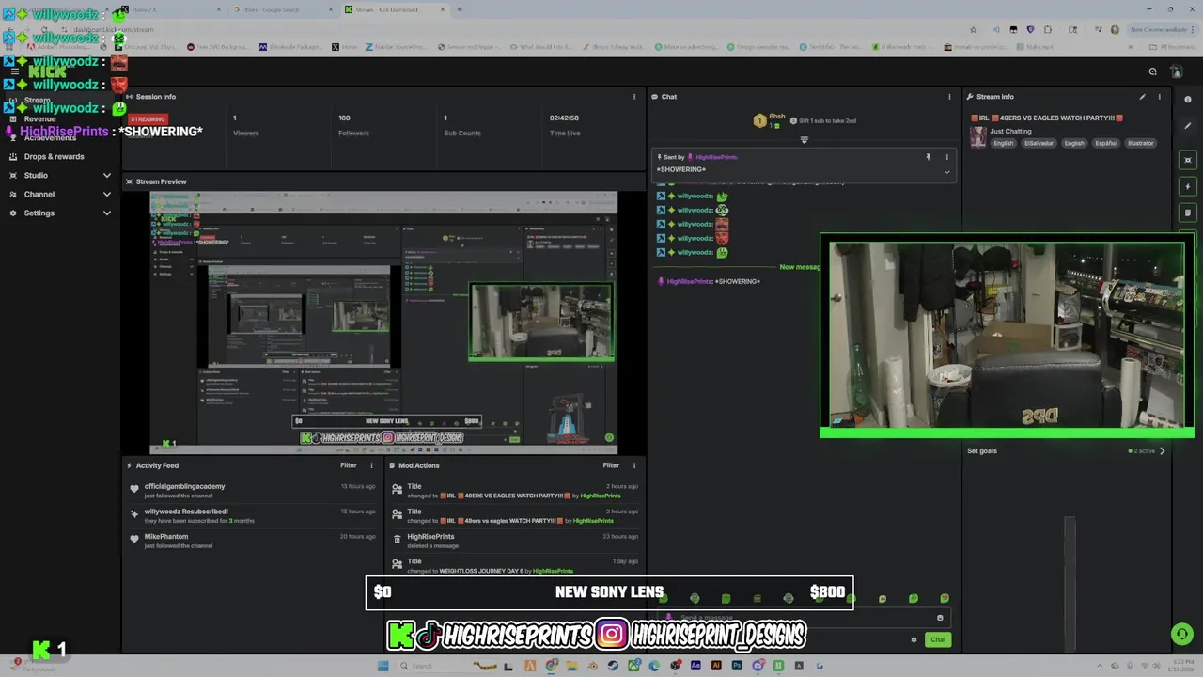This screenshot has width=1203, height=677.
Task: Open the Activity Feed kebab menu
Action: click(371, 465)
